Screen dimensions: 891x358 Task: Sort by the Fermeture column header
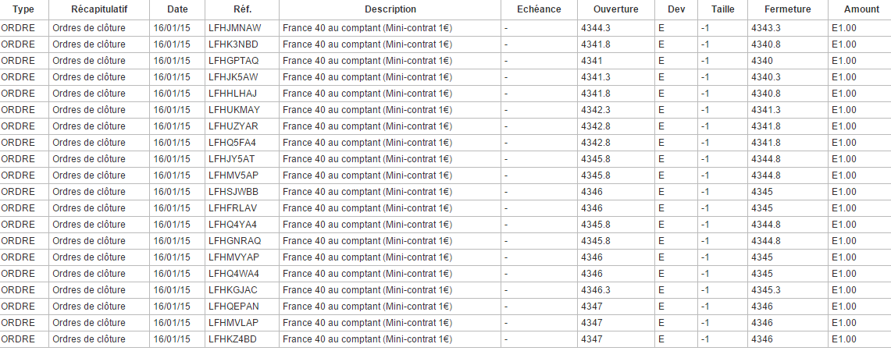(x=787, y=9)
